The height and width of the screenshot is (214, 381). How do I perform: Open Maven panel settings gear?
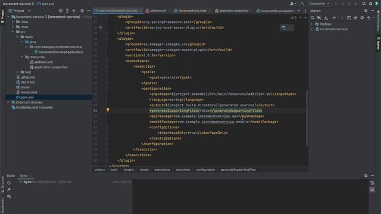(x=366, y=11)
